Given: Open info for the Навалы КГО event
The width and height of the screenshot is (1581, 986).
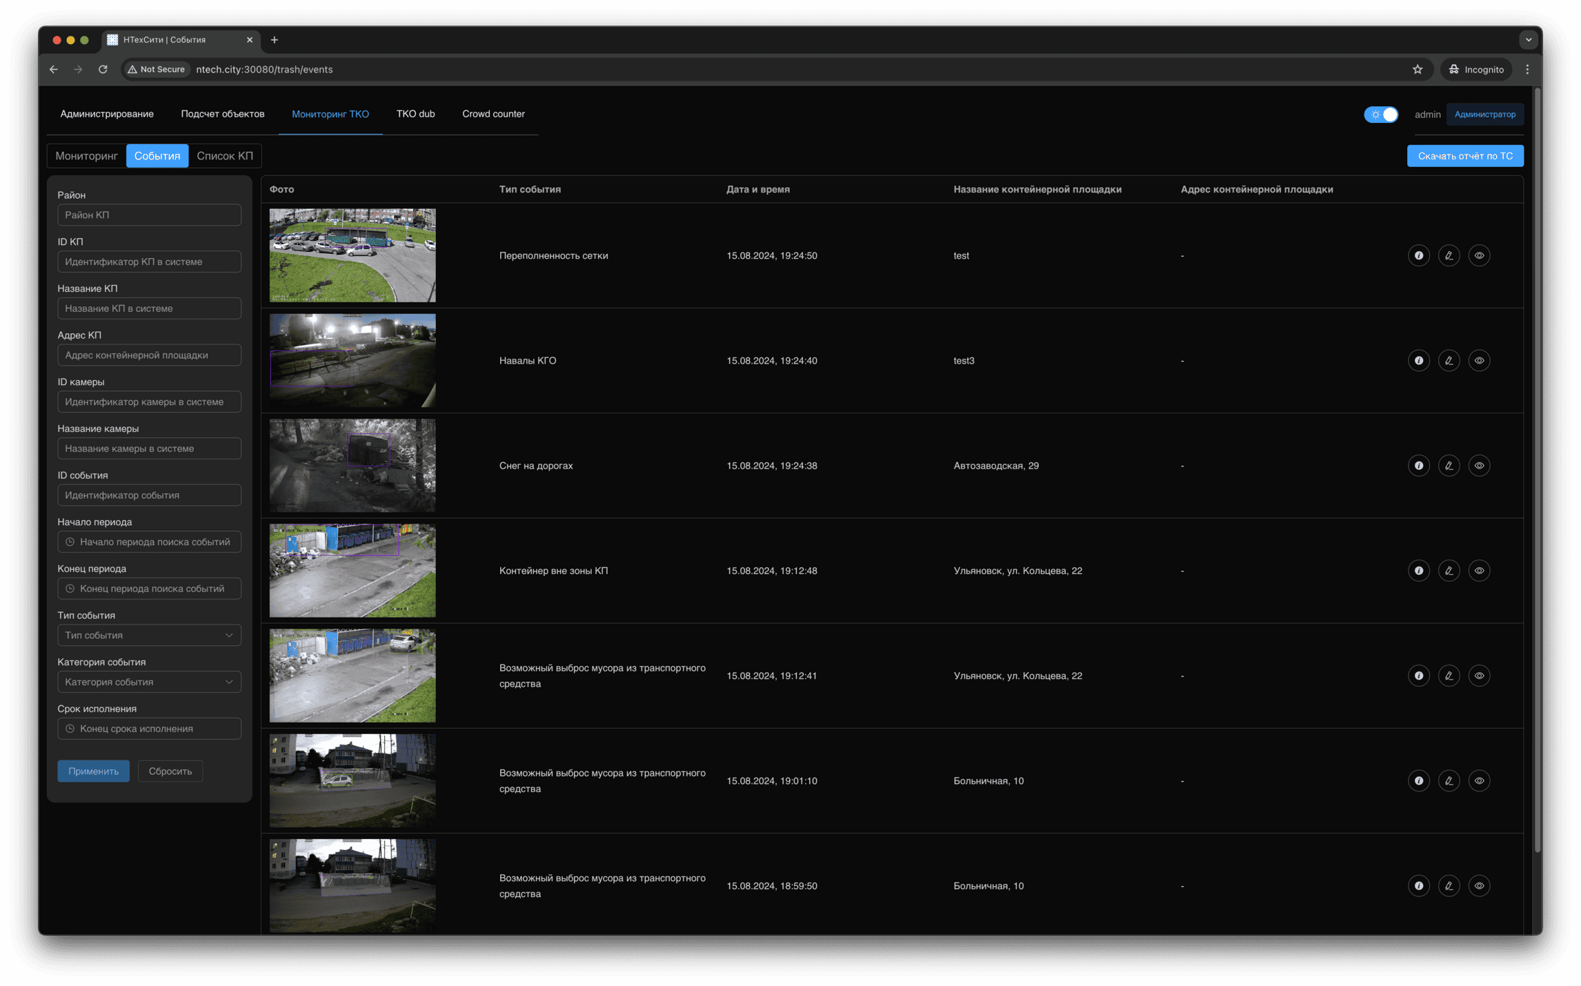Looking at the screenshot, I should pos(1418,360).
